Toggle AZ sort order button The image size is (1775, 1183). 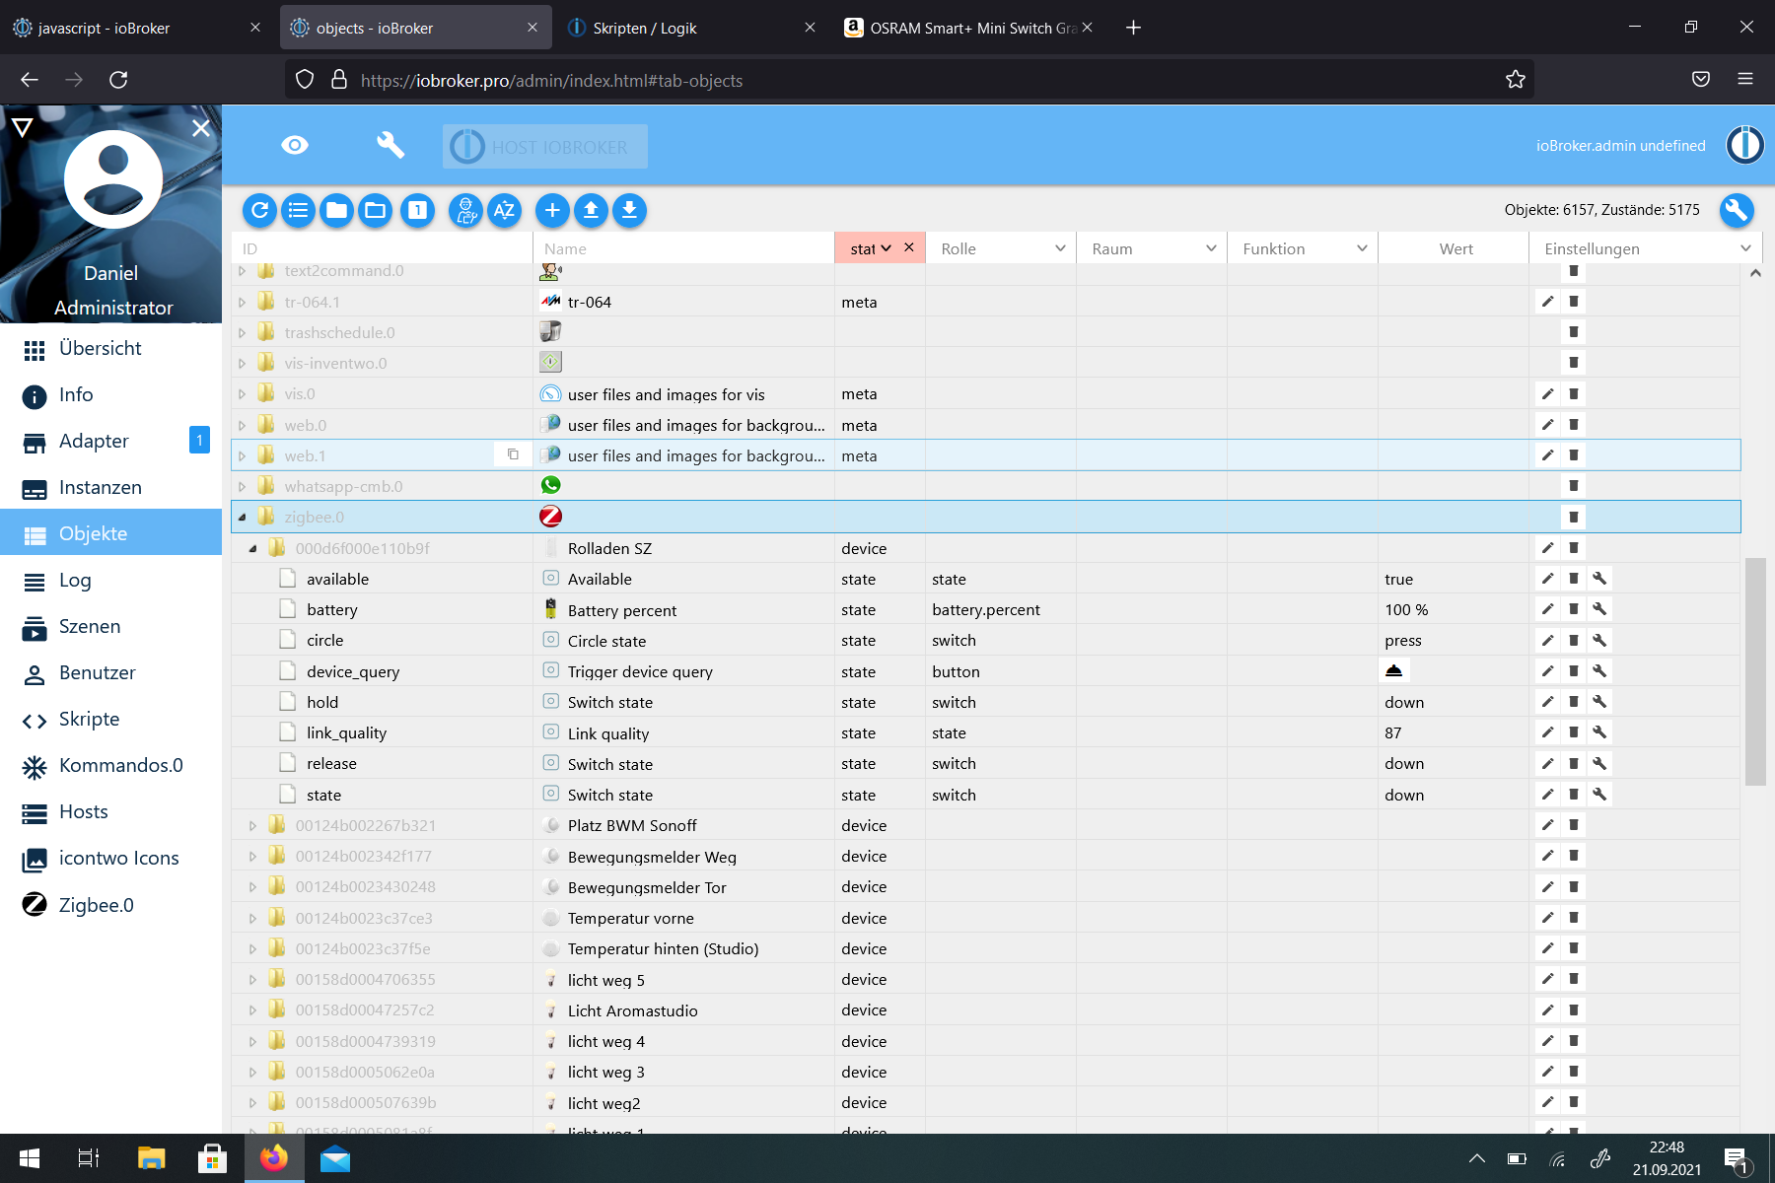[x=504, y=210]
